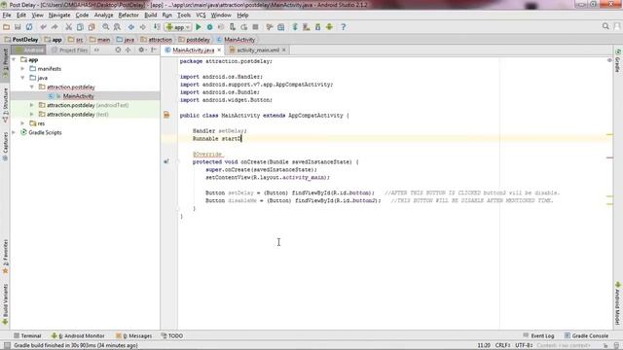
Task: Open the Android Monitor tool window
Action: (x=78, y=335)
